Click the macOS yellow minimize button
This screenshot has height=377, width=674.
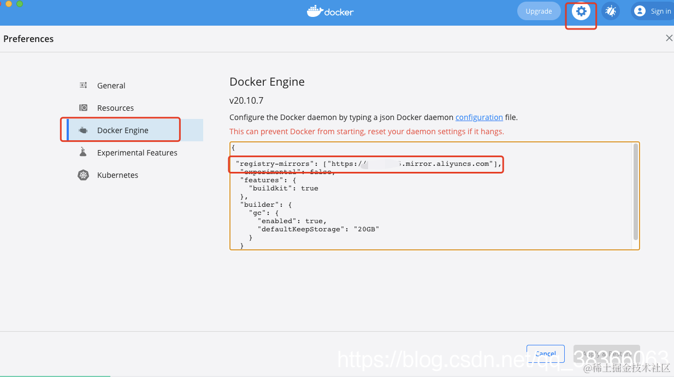pos(9,4)
